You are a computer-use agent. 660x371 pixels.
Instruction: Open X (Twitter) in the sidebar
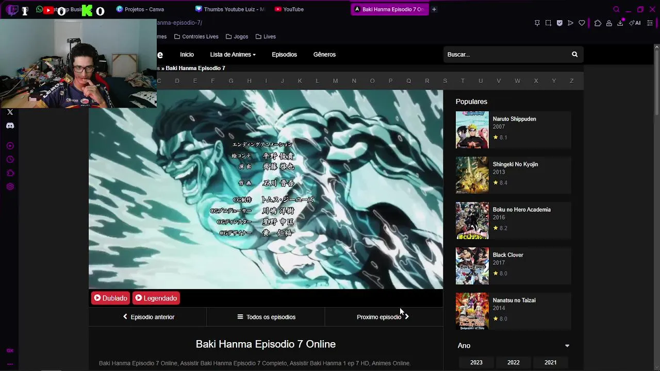(10, 112)
